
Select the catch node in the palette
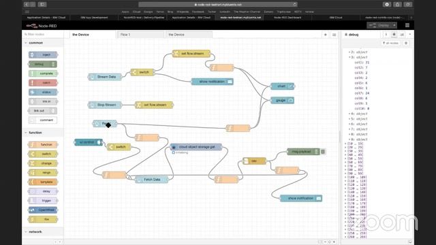43,83
